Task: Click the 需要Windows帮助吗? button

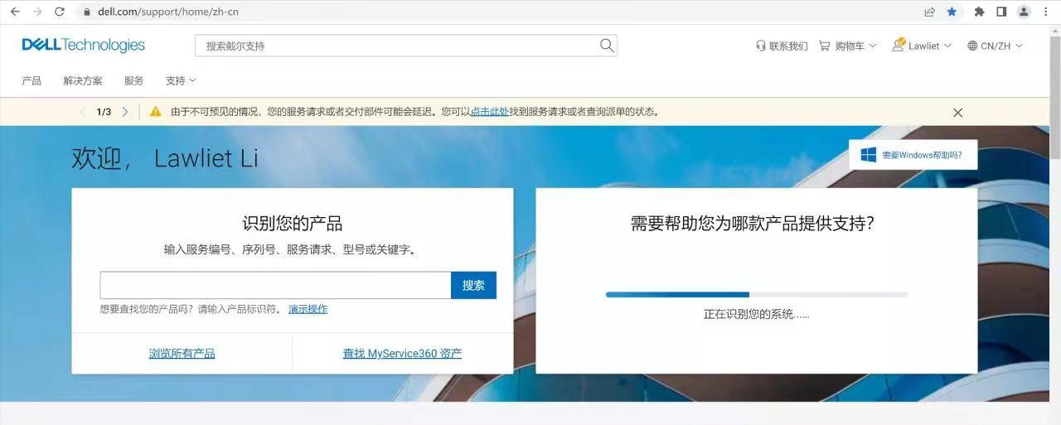Action: pyautogui.click(x=913, y=155)
